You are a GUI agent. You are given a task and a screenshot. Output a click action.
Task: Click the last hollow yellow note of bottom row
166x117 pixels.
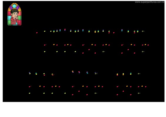[139, 93]
